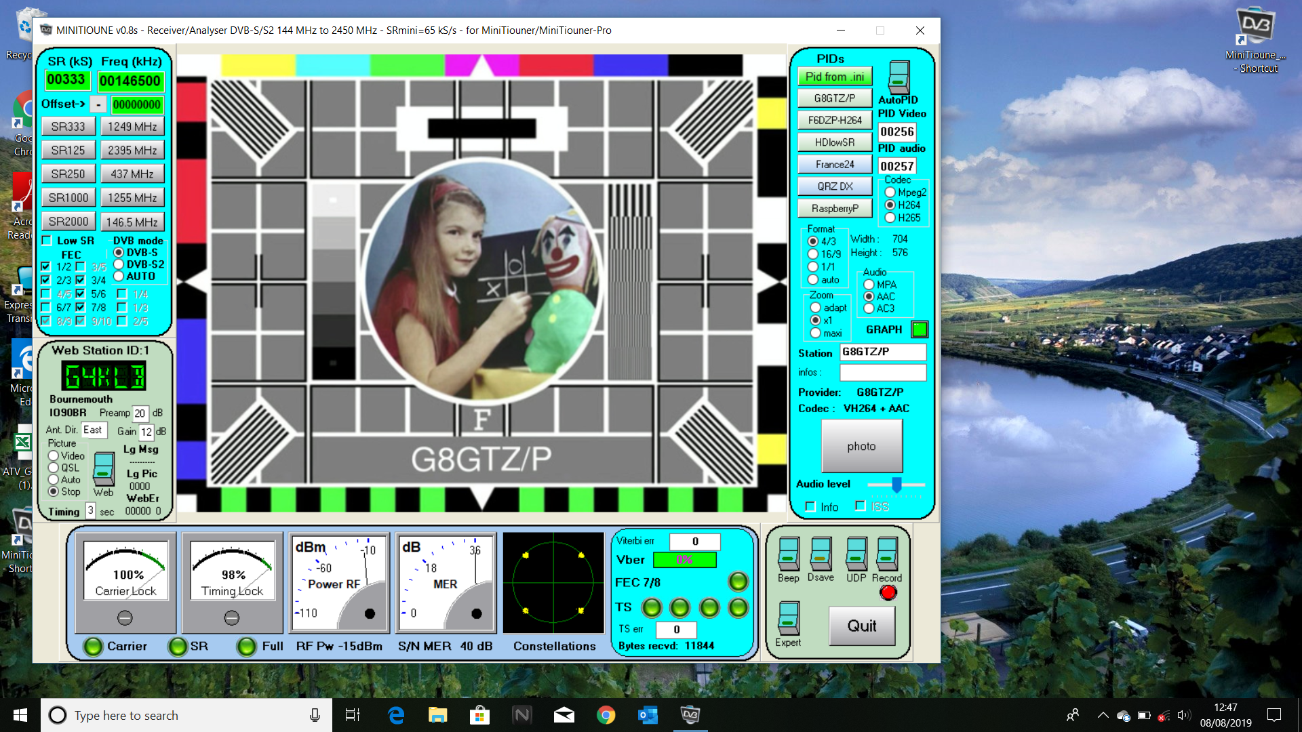Toggle the Web switch in Web Station panel

(x=103, y=468)
